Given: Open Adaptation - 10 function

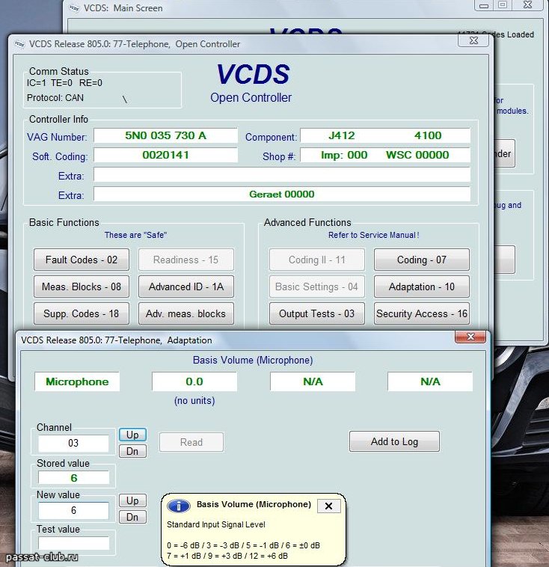Looking at the screenshot, I should point(422,286).
